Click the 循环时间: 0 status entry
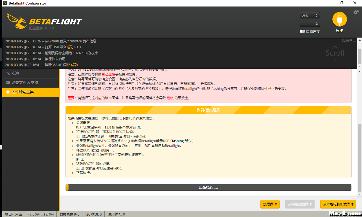This screenshot has width=362, height=217. 116,214
